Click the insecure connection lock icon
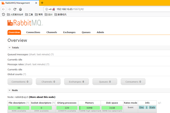 (54, 9)
